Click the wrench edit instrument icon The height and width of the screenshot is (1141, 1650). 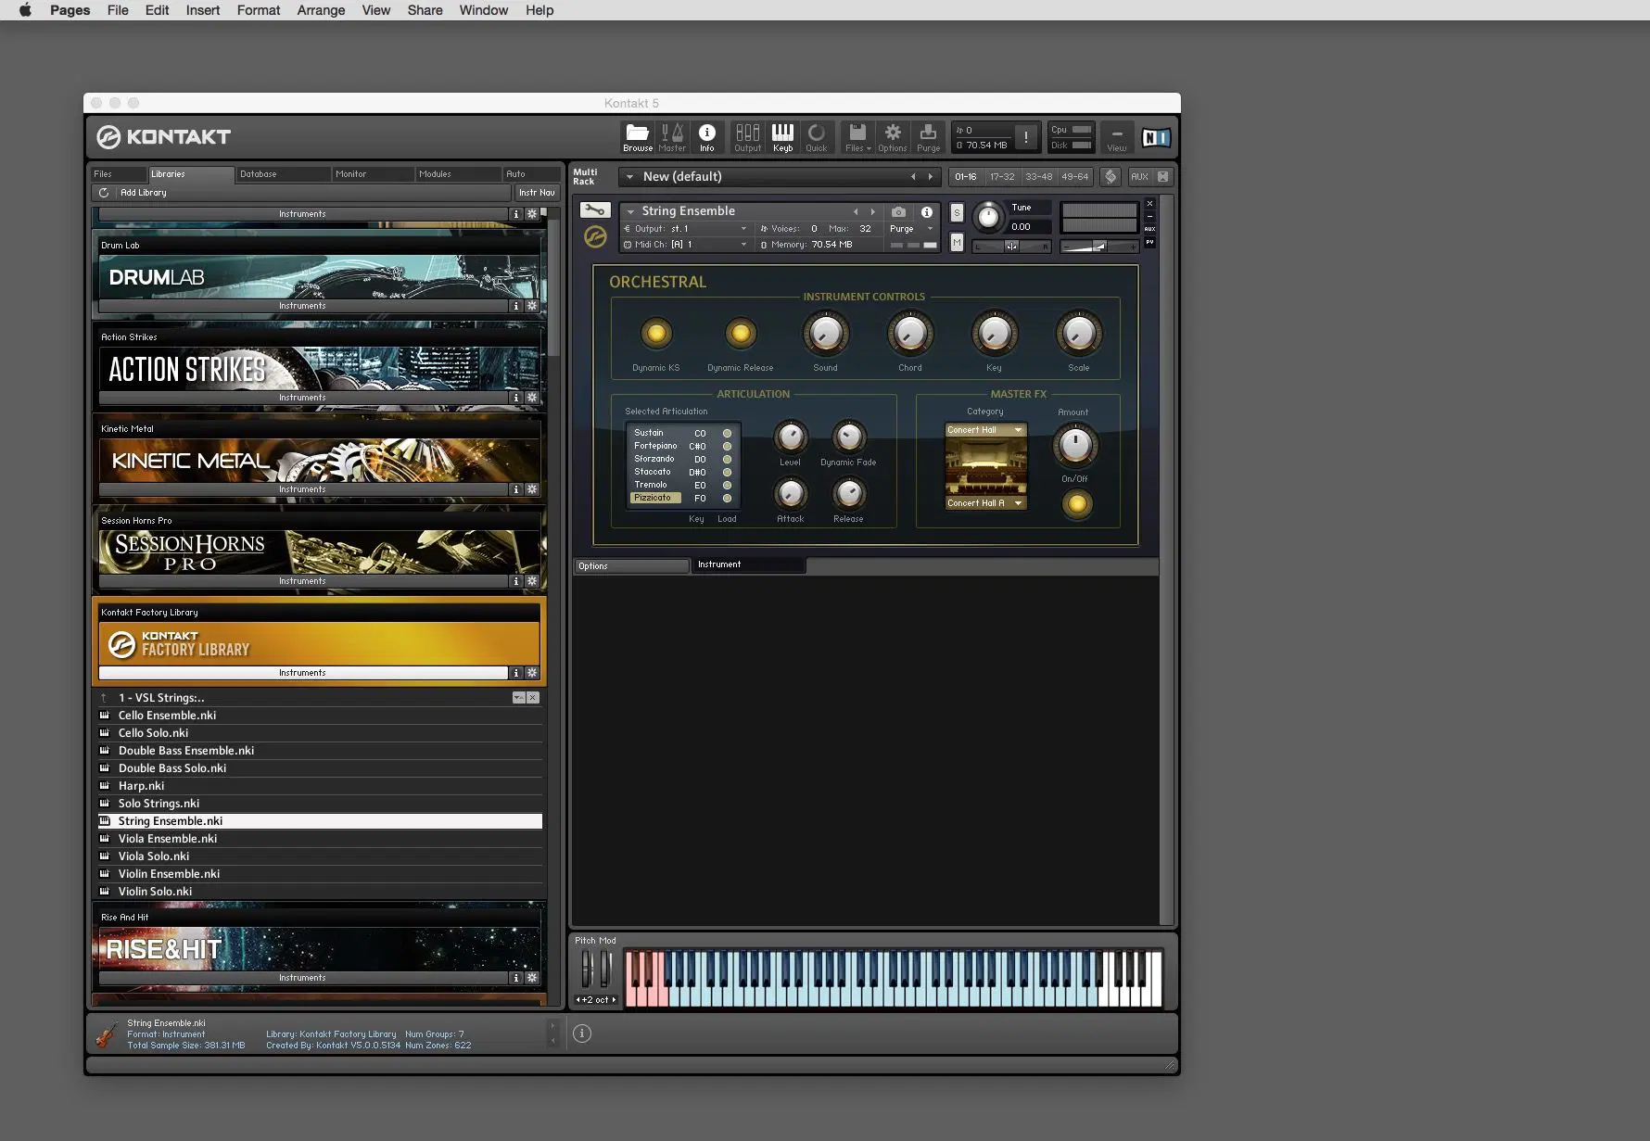[x=595, y=210]
